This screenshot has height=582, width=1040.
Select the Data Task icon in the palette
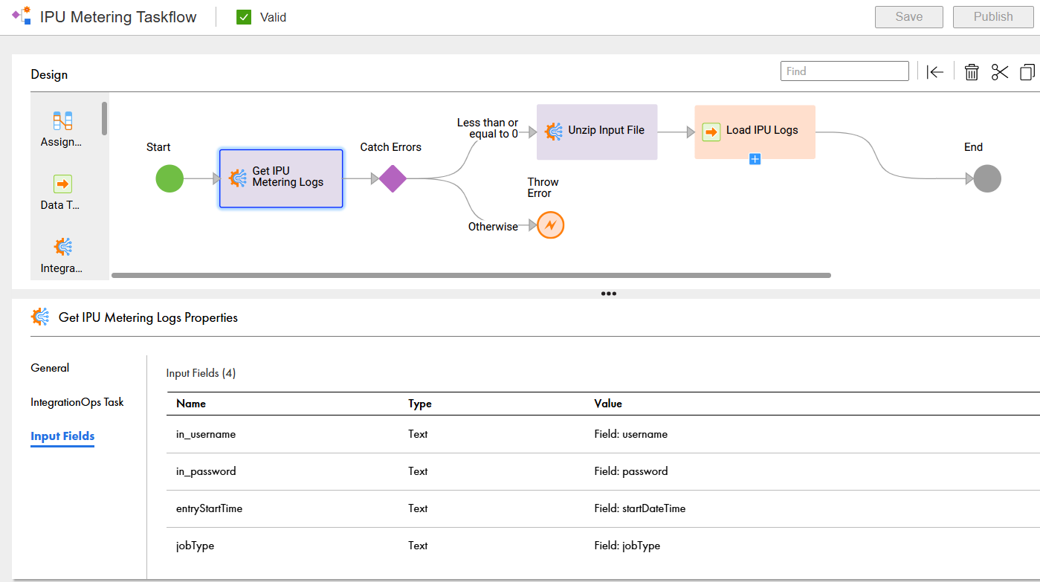(x=62, y=184)
